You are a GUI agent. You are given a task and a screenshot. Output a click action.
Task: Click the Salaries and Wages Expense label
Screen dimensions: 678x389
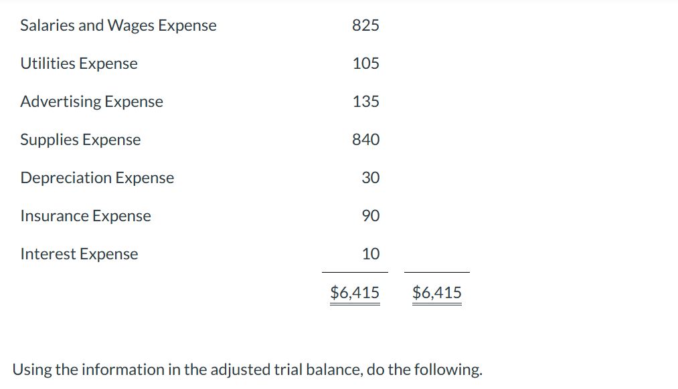pyautogui.click(x=118, y=25)
